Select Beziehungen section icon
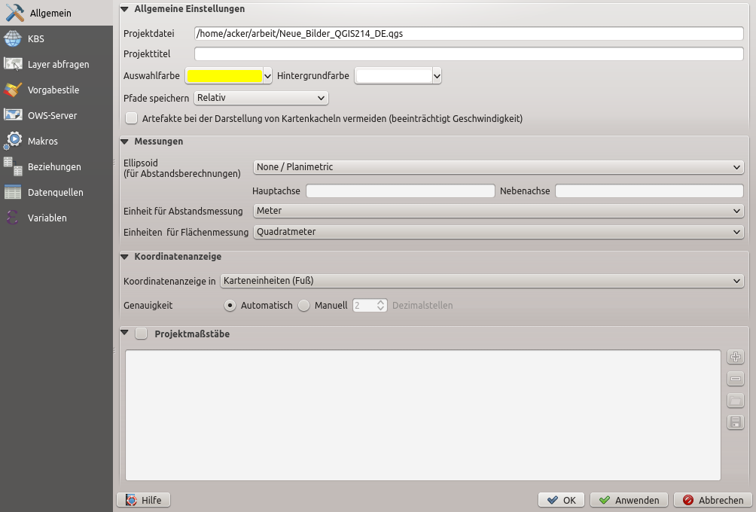The width and height of the screenshot is (756, 512). (13, 166)
